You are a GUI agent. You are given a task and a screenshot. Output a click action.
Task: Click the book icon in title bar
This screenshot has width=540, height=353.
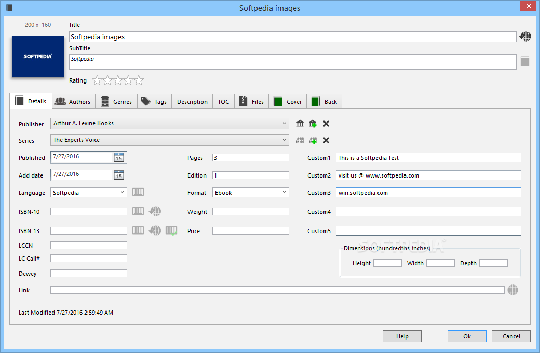[9, 8]
